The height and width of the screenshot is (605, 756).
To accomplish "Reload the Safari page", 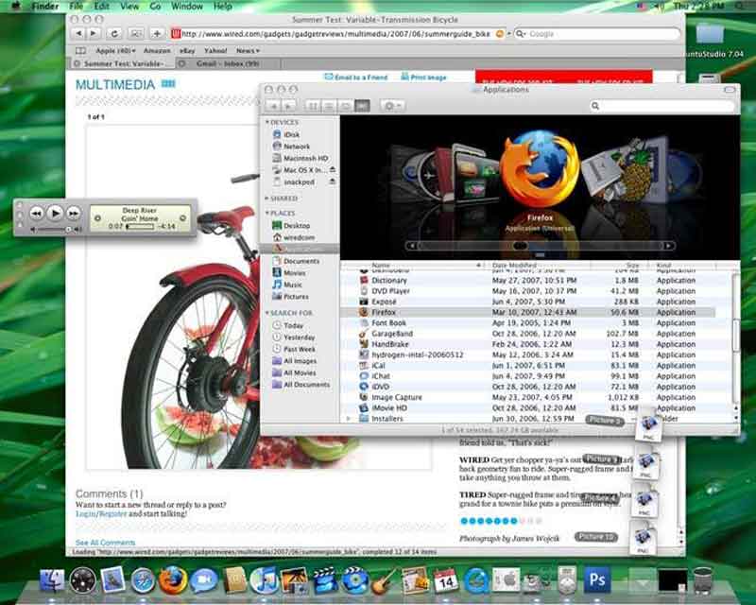I will [x=114, y=34].
